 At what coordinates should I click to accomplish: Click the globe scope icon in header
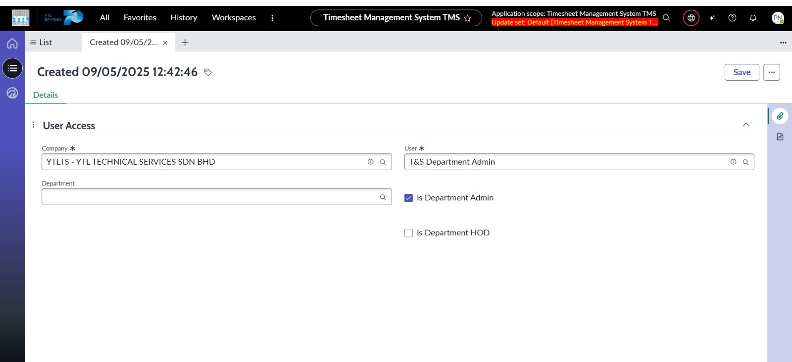pyautogui.click(x=691, y=18)
